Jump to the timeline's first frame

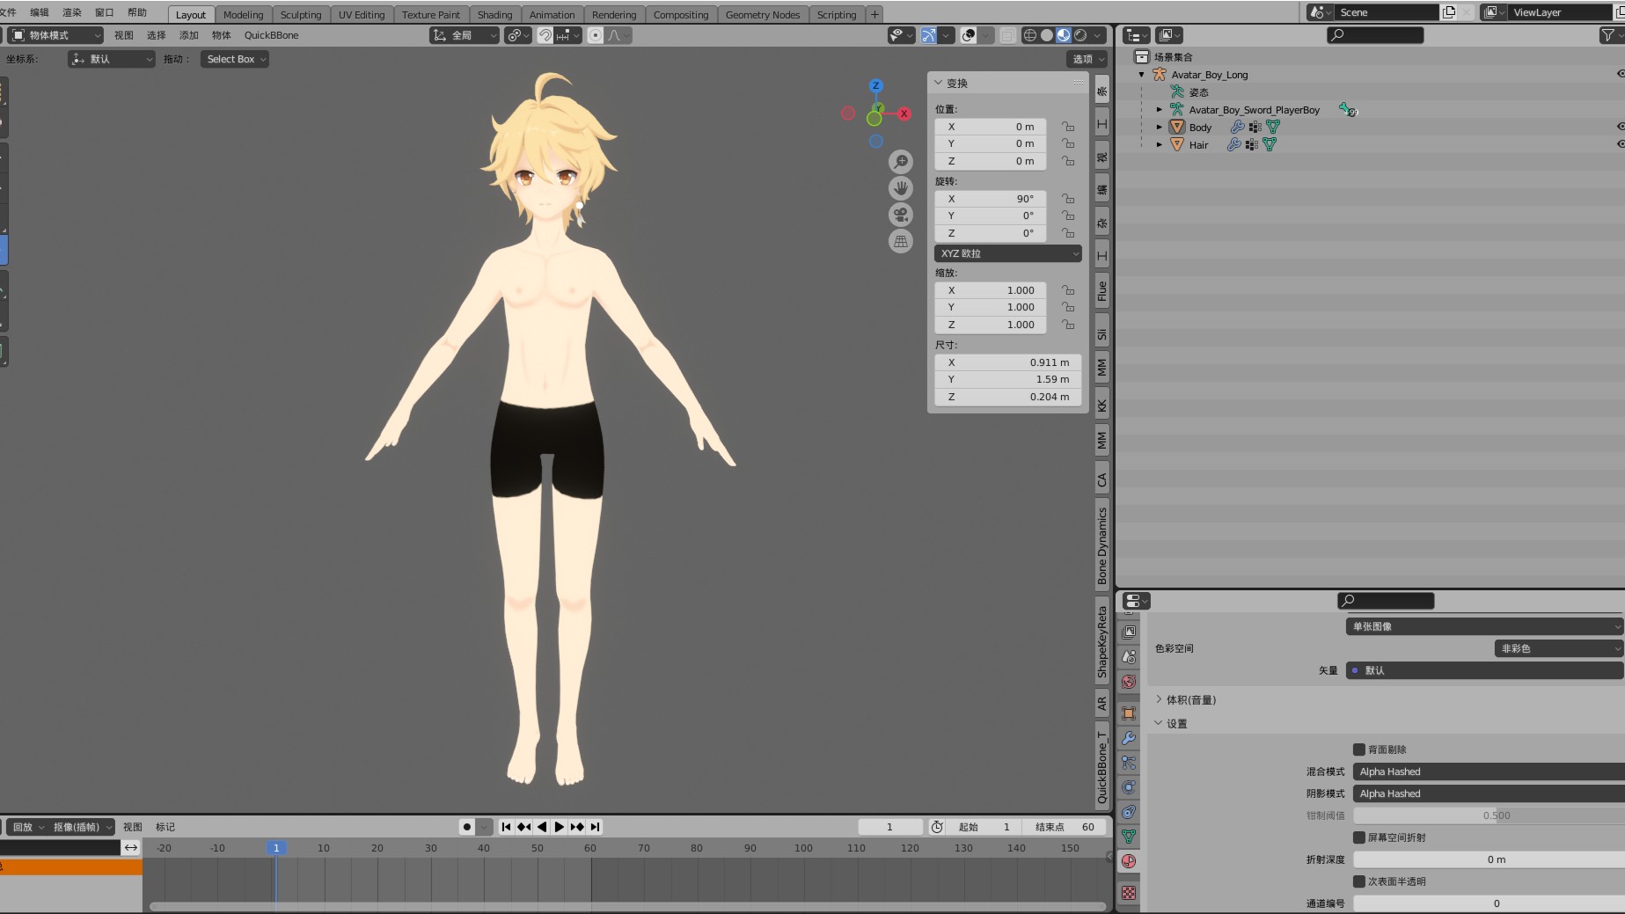tap(506, 827)
